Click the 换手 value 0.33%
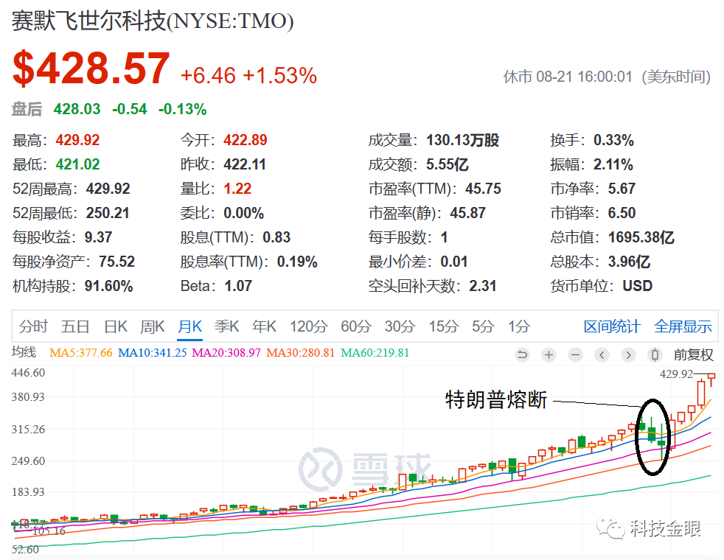 point(613,140)
